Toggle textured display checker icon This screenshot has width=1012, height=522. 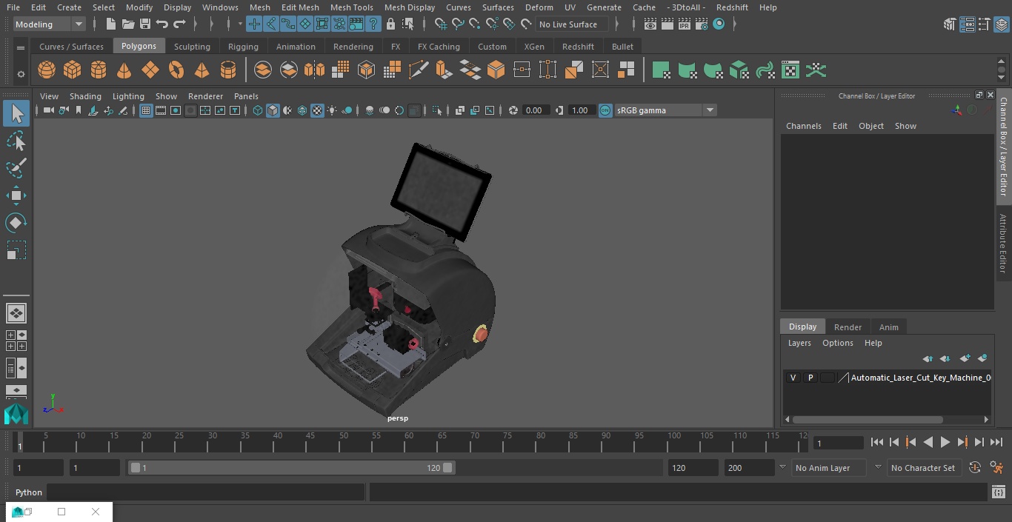317,110
